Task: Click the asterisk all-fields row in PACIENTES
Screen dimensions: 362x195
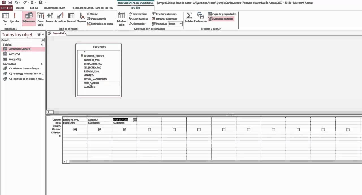Action: (85, 52)
